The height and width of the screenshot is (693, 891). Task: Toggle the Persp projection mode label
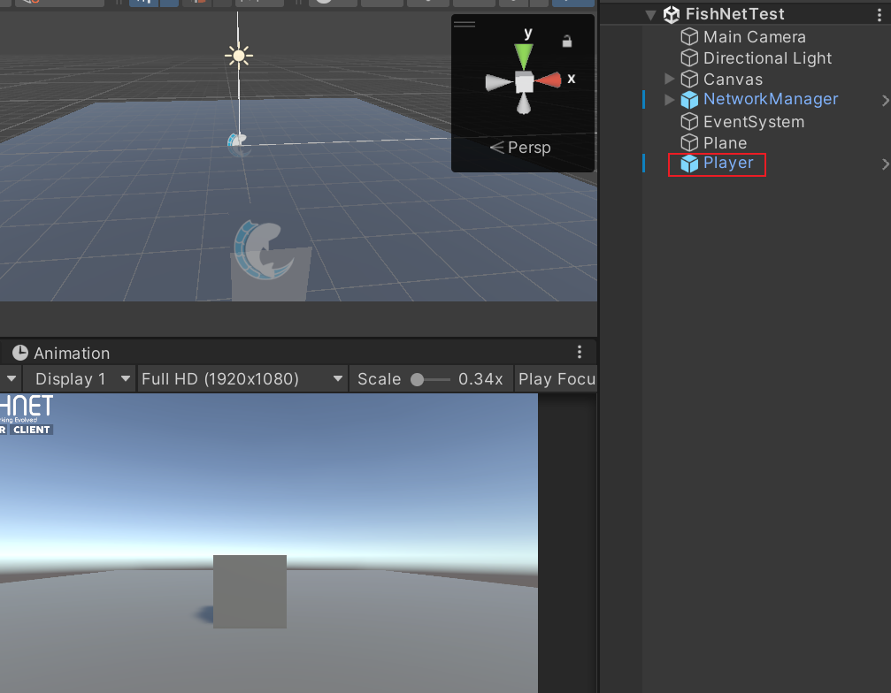point(520,148)
